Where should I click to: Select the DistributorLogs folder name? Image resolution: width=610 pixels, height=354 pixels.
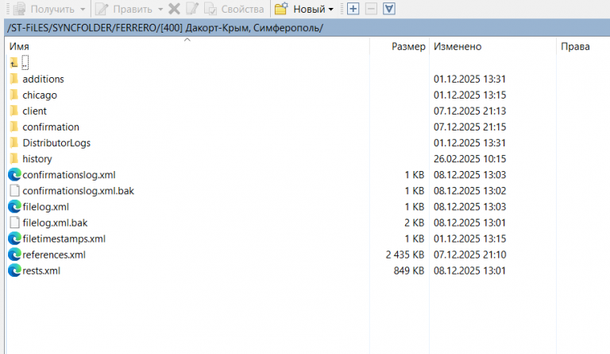[56, 143]
